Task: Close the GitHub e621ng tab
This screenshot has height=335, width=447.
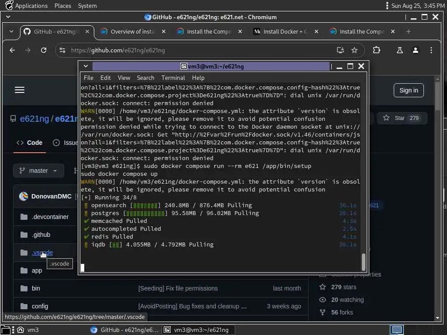Action: [x=87, y=31]
